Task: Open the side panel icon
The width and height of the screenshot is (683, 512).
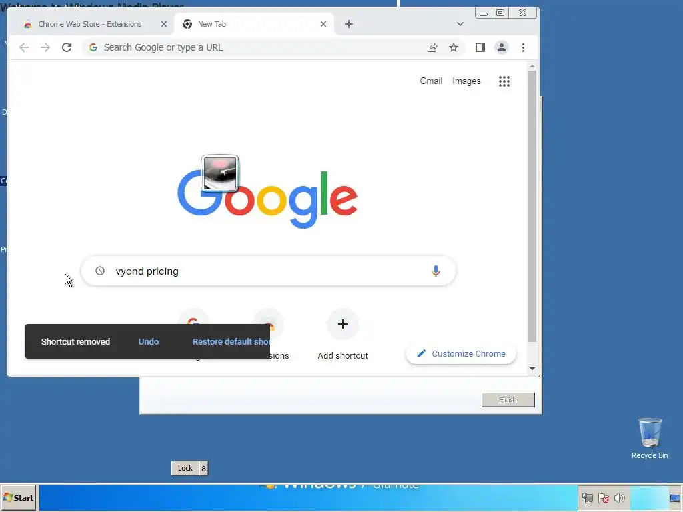Action: (480, 47)
